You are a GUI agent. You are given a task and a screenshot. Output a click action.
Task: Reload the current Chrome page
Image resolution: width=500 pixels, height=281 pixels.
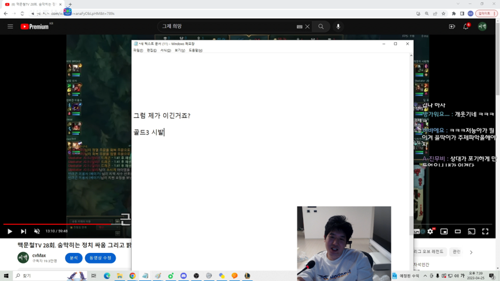pyautogui.click(x=22, y=13)
